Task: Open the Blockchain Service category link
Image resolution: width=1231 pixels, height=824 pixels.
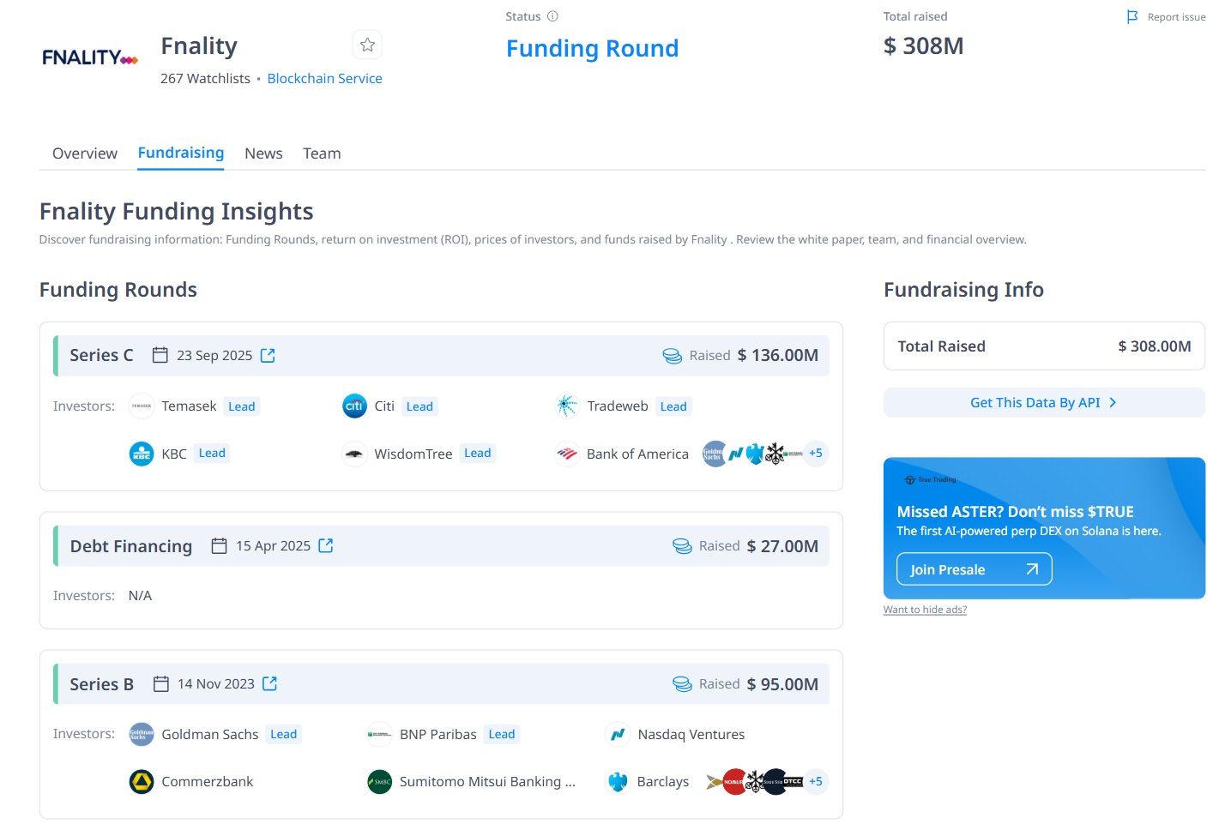Action: coord(325,78)
